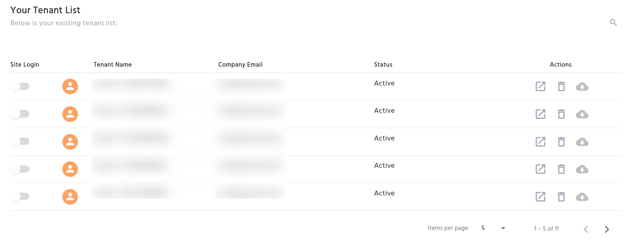627x244 pixels.
Task: Click the third row tenant avatar icon
Action: click(70, 142)
